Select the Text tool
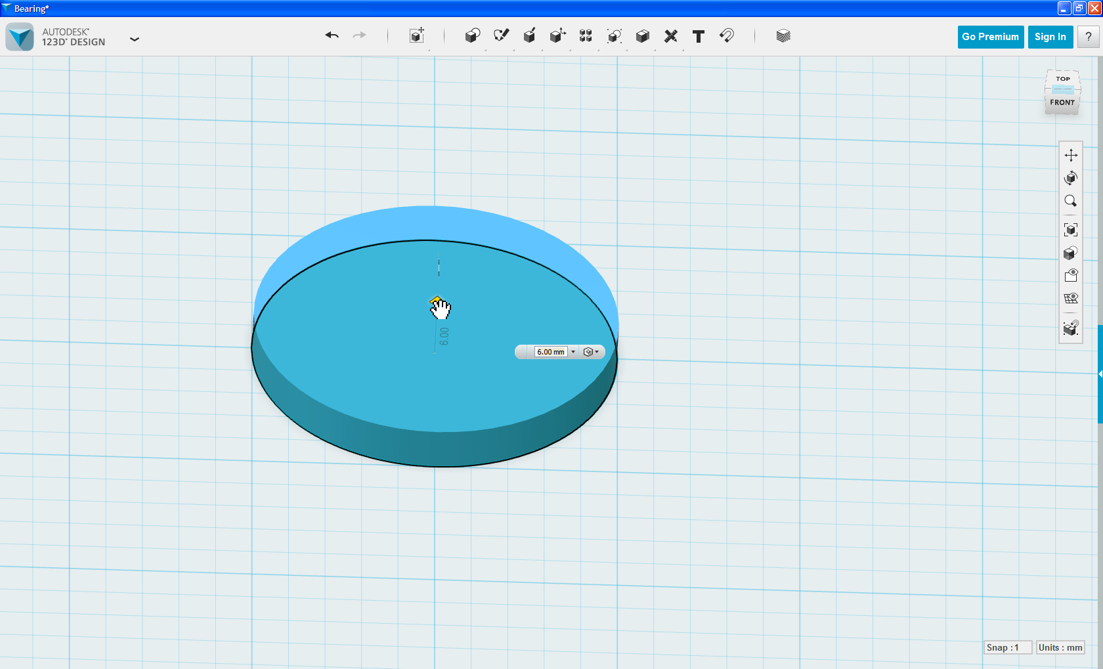The width and height of the screenshot is (1103, 669). (x=699, y=36)
